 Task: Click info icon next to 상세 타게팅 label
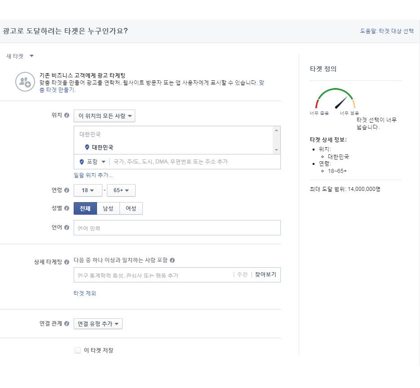click(66, 262)
